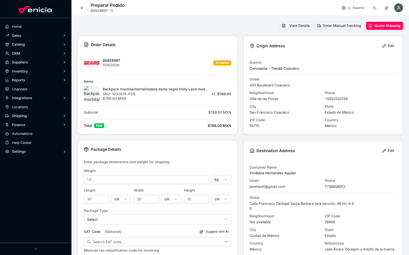409x255 pixels.
Task: Open the dark mode moon icon
Action: click(375, 8)
